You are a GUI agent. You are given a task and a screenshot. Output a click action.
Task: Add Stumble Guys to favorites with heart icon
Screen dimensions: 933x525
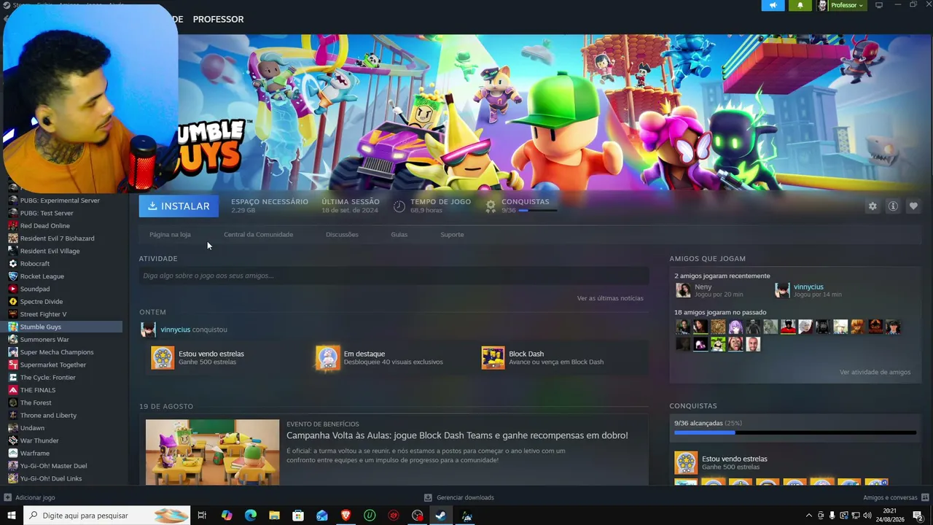click(x=913, y=206)
